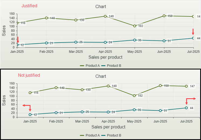The image size is (201, 140).
Task: Select Product B January point (12) in bottom chart
Action: pyautogui.click(x=30, y=115)
